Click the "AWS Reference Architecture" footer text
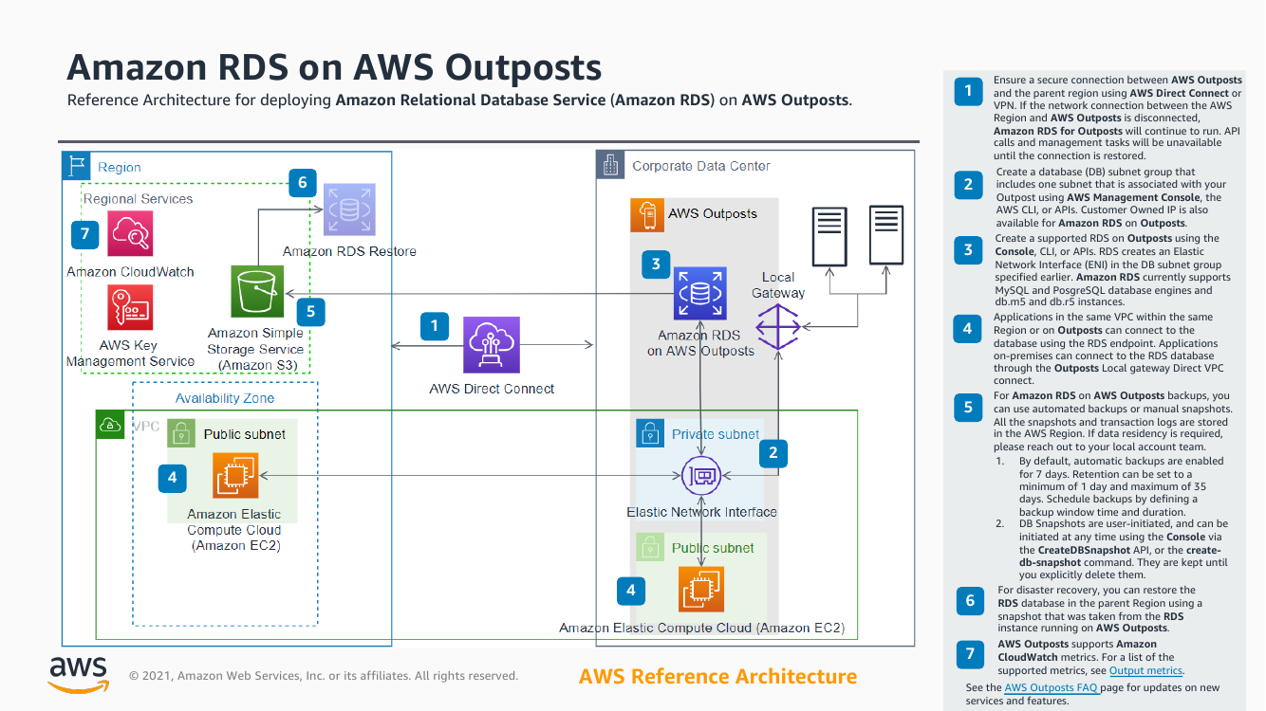Screen dimensions: 1266x711 (717, 676)
